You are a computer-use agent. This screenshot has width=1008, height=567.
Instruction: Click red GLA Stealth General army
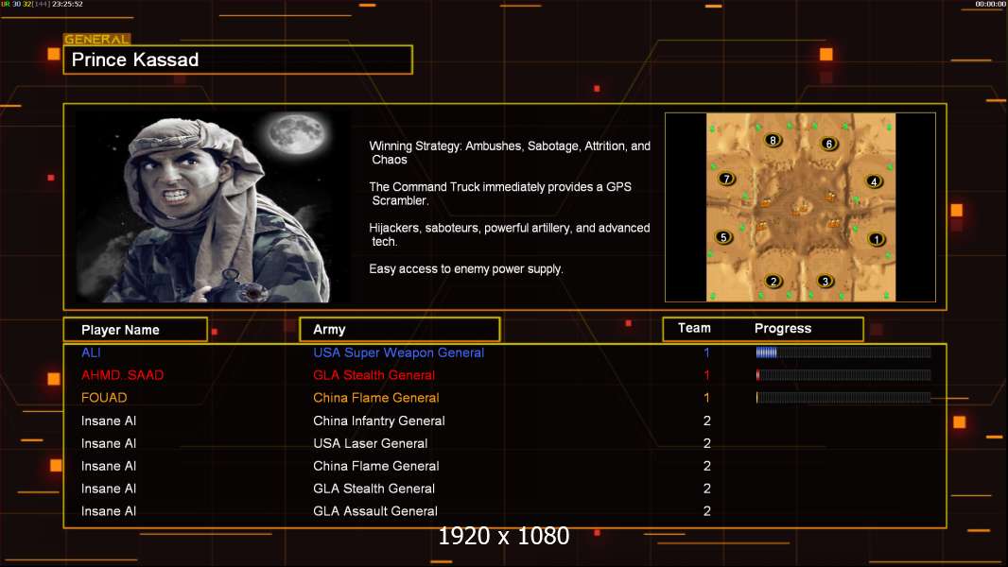click(374, 375)
